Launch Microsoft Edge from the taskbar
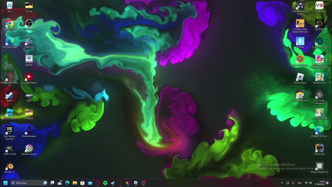This screenshot has height=187, width=332. point(67,183)
